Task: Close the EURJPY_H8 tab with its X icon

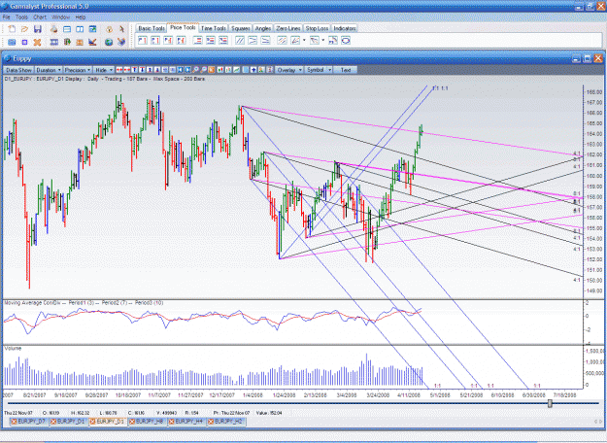Action: point(132,422)
